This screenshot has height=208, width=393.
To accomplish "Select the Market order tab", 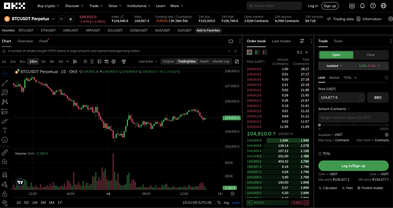I will (x=334, y=78).
